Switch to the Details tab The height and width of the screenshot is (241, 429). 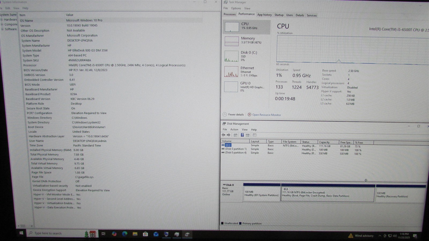tap(300, 15)
